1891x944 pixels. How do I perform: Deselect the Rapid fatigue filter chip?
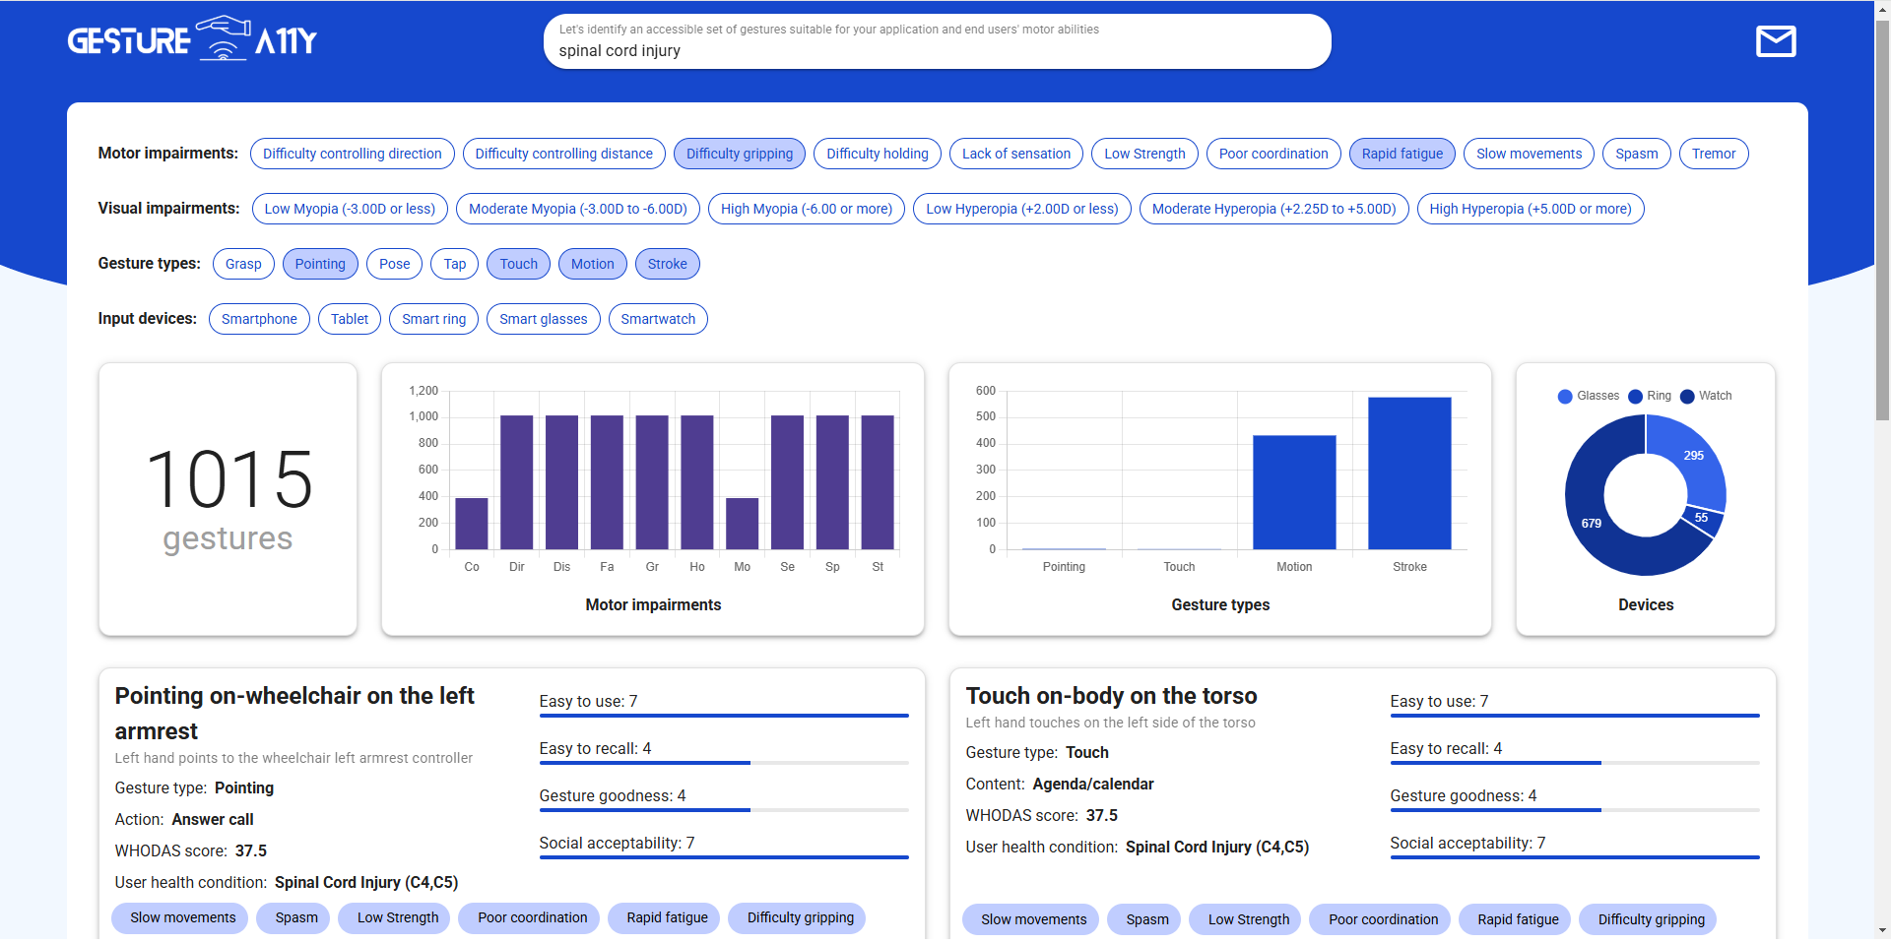pos(1402,154)
